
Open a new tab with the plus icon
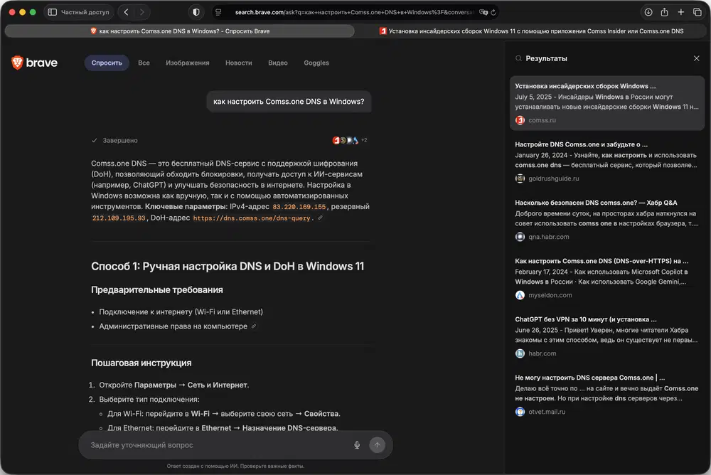(x=680, y=12)
